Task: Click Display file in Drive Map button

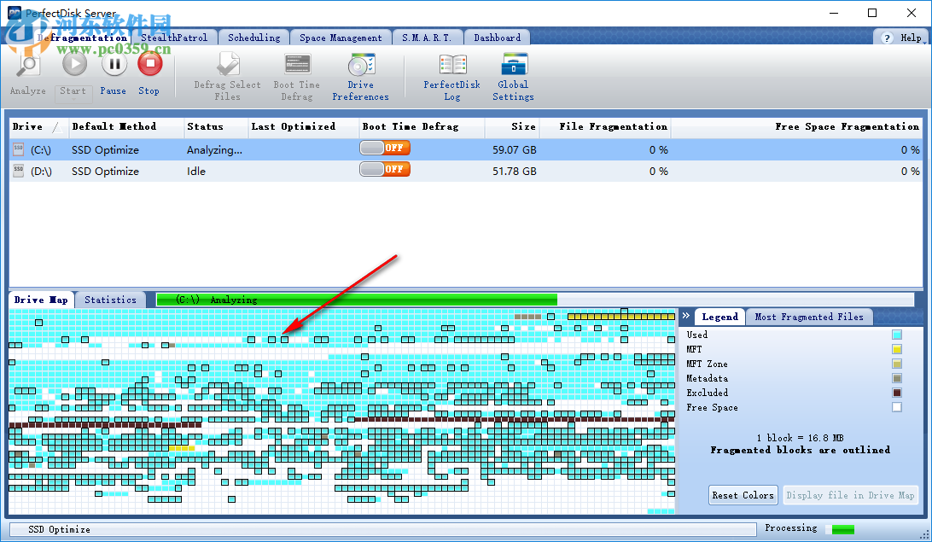Action: (850, 495)
